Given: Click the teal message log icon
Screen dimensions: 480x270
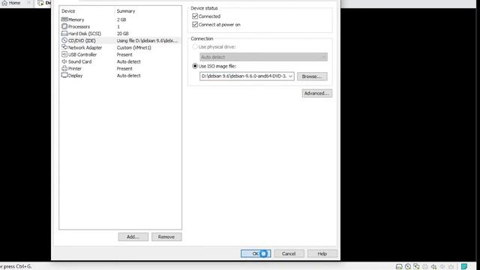Looking at the screenshot, I should pyautogui.click(x=464, y=266).
